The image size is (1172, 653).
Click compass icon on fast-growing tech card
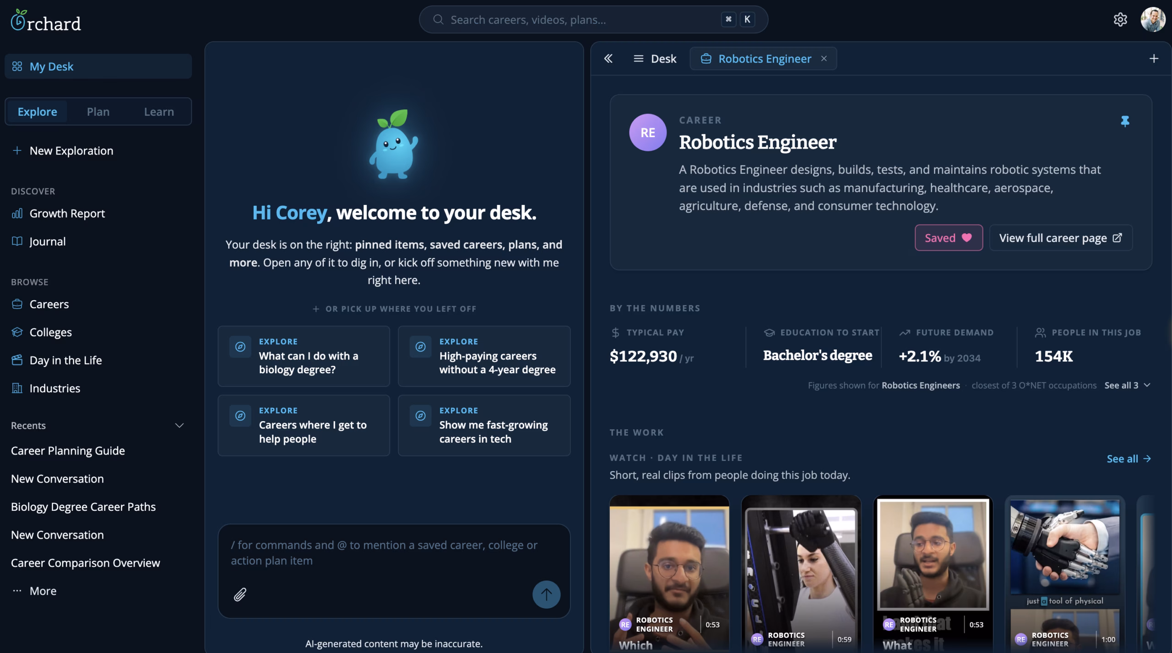420,416
